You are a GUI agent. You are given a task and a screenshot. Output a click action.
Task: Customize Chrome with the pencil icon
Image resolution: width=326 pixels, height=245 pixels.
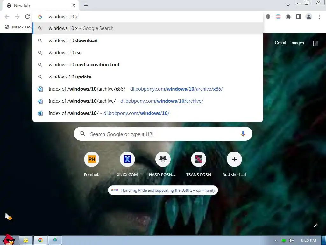point(315,225)
